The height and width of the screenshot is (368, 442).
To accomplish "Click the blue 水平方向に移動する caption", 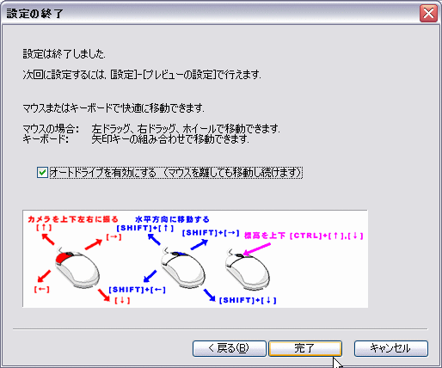I will tap(172, 219).
